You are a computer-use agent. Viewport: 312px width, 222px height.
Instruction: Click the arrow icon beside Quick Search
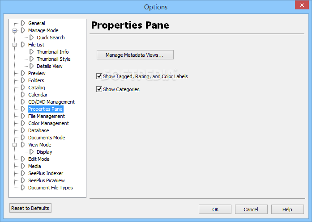click(32, 38)
